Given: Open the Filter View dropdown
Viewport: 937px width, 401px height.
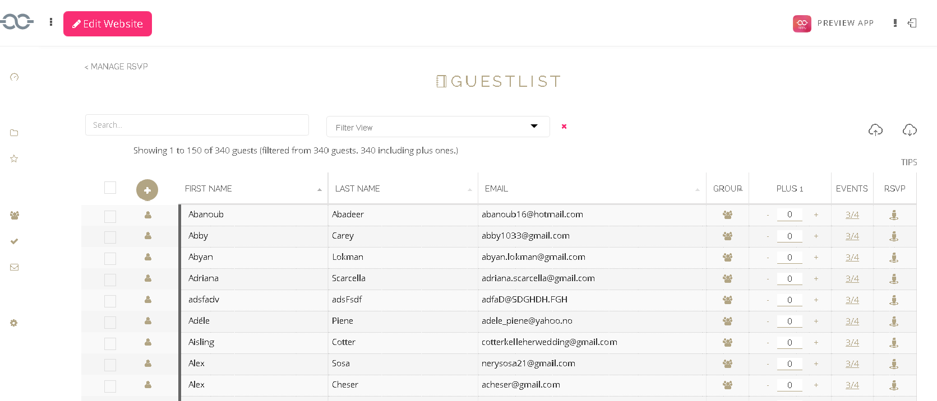Looking at the screenshot, I should point(437,127).
